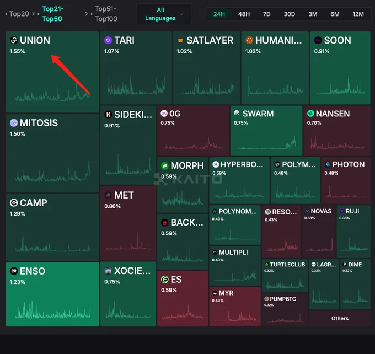Click the NANSEN green logo icon
375x354 pixels.
[x=310, y=114]
